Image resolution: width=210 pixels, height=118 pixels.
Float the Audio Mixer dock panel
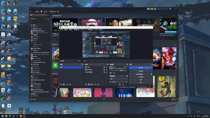pyautogui.click(x=127, y=65)
